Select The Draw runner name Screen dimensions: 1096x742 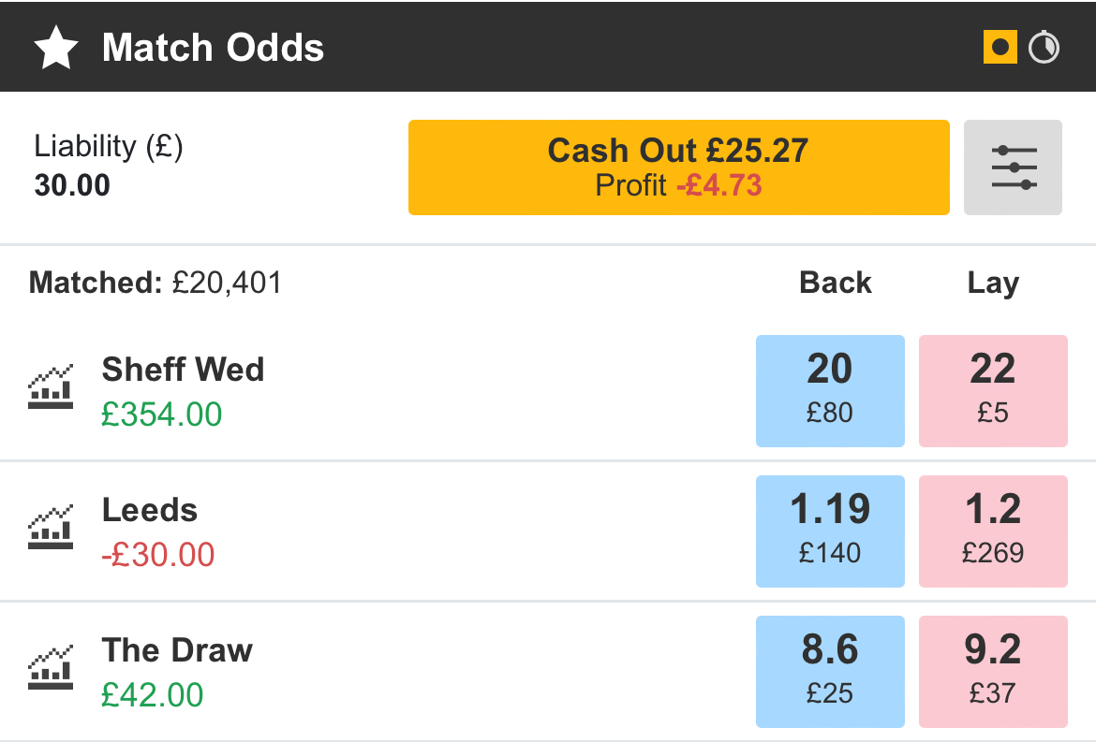point(177,650)
